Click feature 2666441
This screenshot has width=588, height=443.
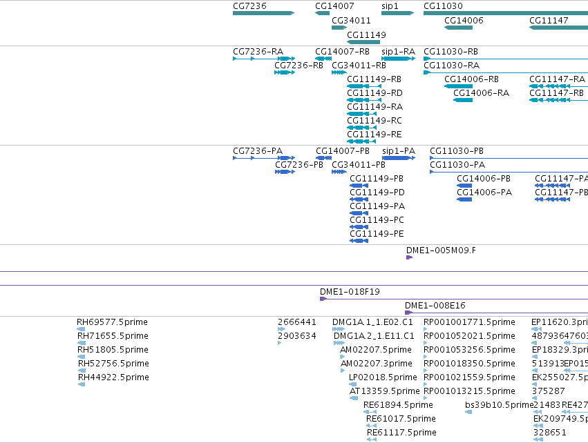297,322
